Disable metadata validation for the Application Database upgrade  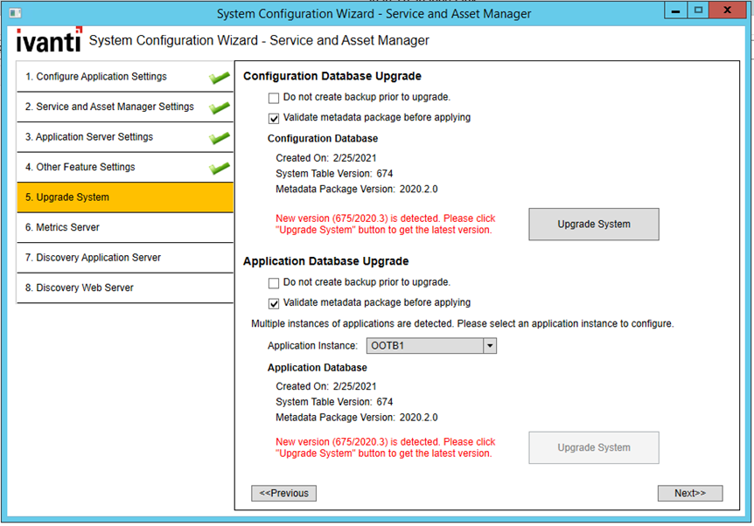tap(274, 302)
